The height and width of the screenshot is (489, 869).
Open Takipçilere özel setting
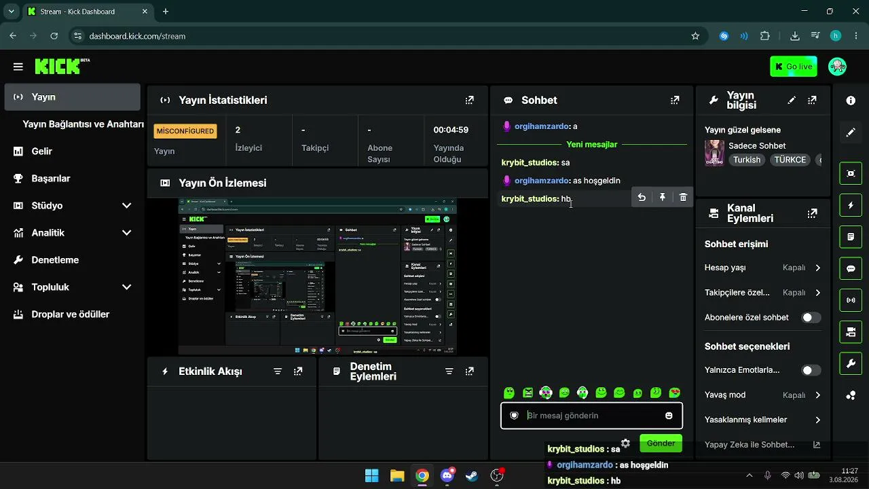click(x=763, y=293)
